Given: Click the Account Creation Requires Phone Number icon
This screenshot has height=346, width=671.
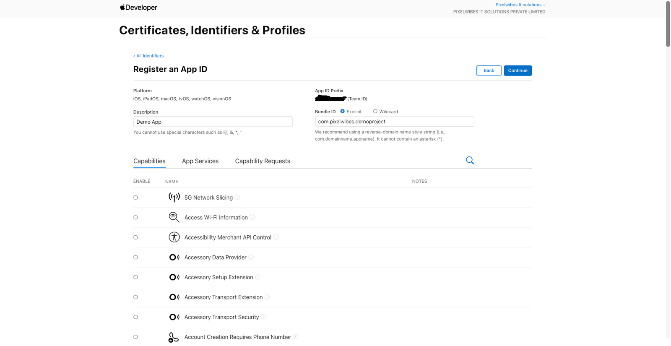Looking at the screenshot, I should click(173, 337).
